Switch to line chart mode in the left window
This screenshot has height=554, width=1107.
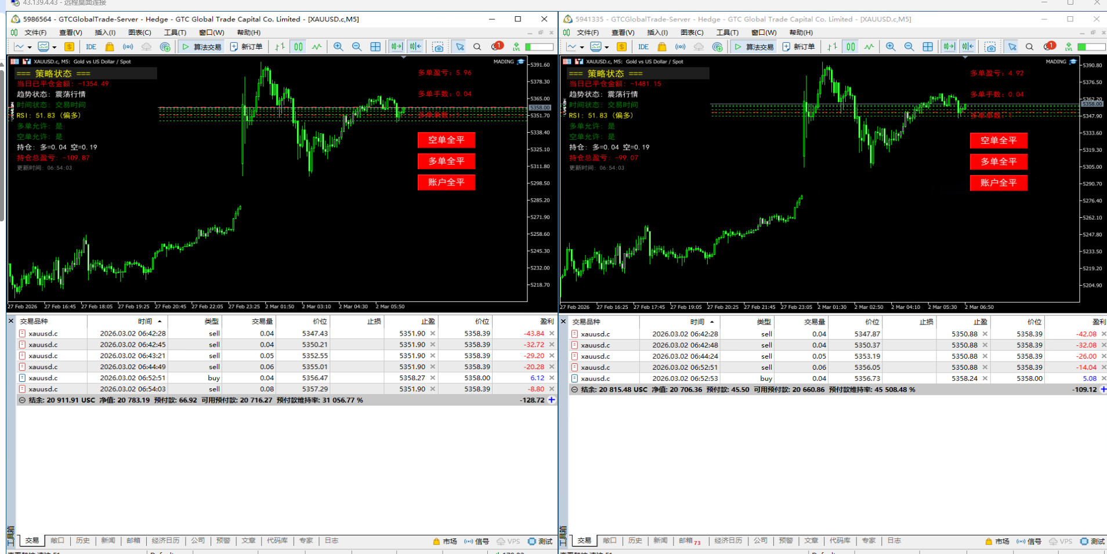click(317, 47)
